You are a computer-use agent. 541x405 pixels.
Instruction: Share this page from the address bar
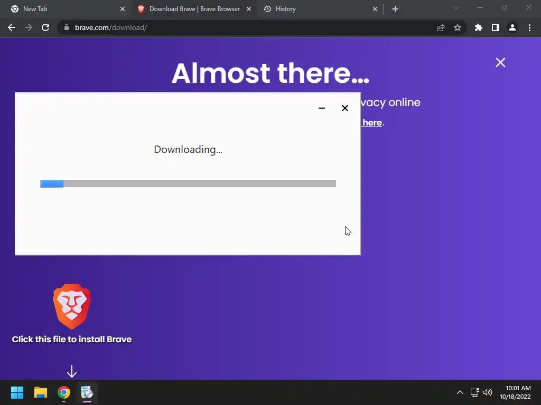pos(441,27)
